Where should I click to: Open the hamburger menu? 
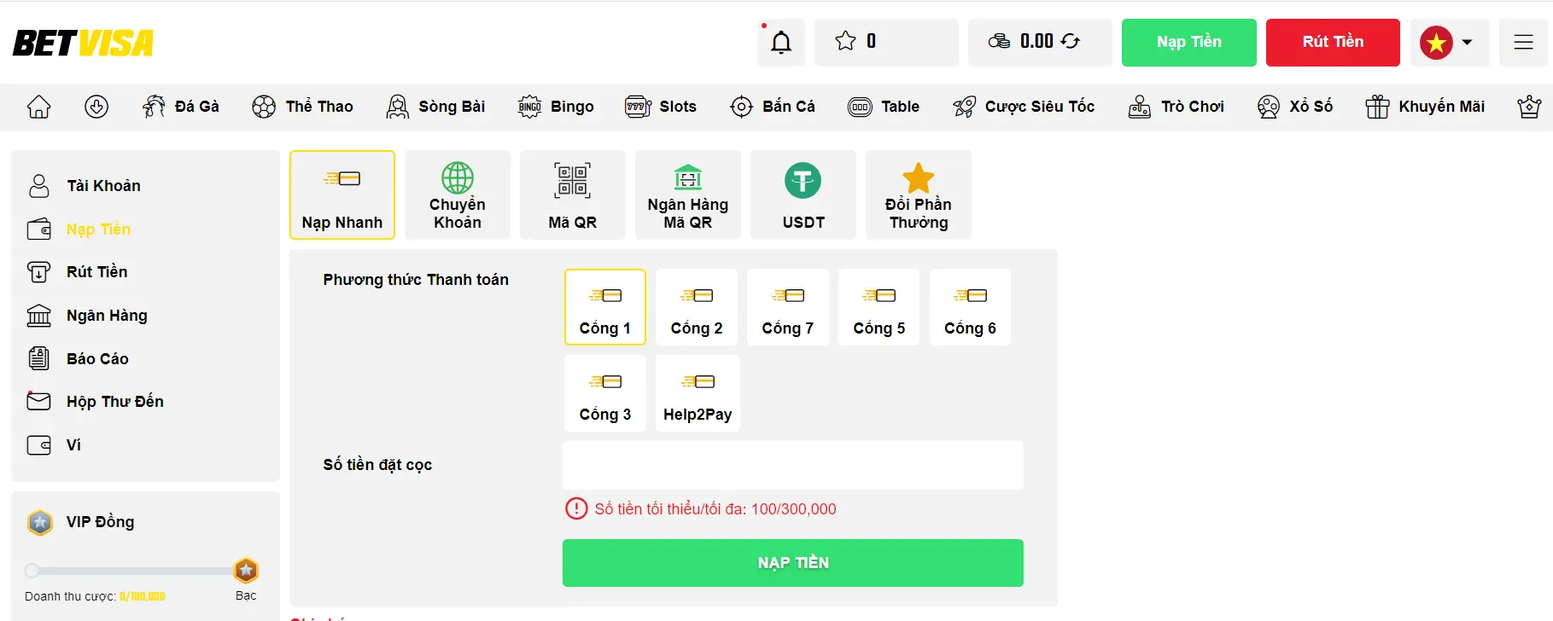pos(1524,41)
